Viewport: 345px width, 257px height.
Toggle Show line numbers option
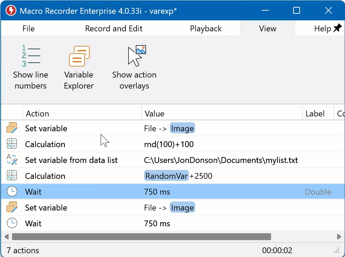[31, 68]
